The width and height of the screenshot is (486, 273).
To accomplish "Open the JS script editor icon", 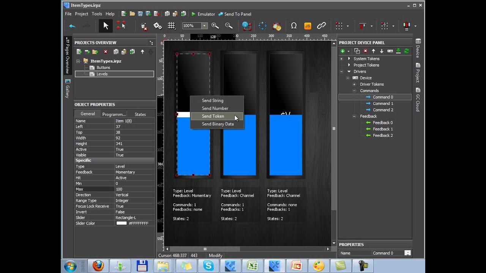I will [308, 26].
